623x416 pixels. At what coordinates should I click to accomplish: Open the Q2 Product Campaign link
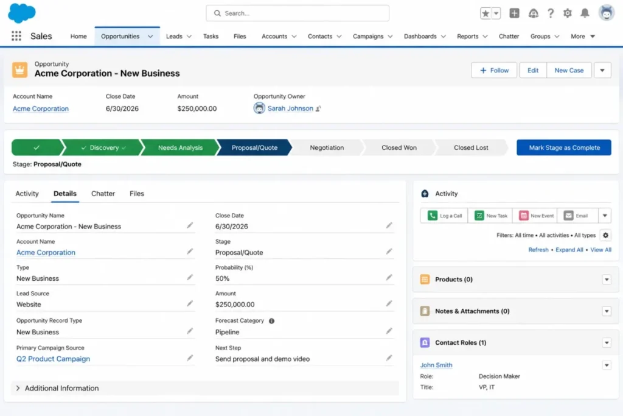54,359
